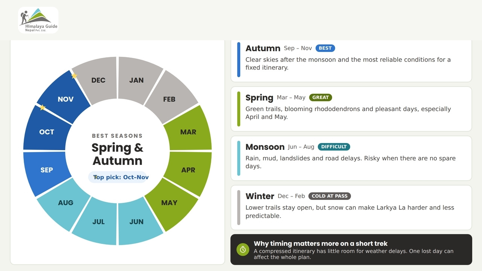
Task: Click the COLD AT PASS badge
Action: tap(329, 196)
